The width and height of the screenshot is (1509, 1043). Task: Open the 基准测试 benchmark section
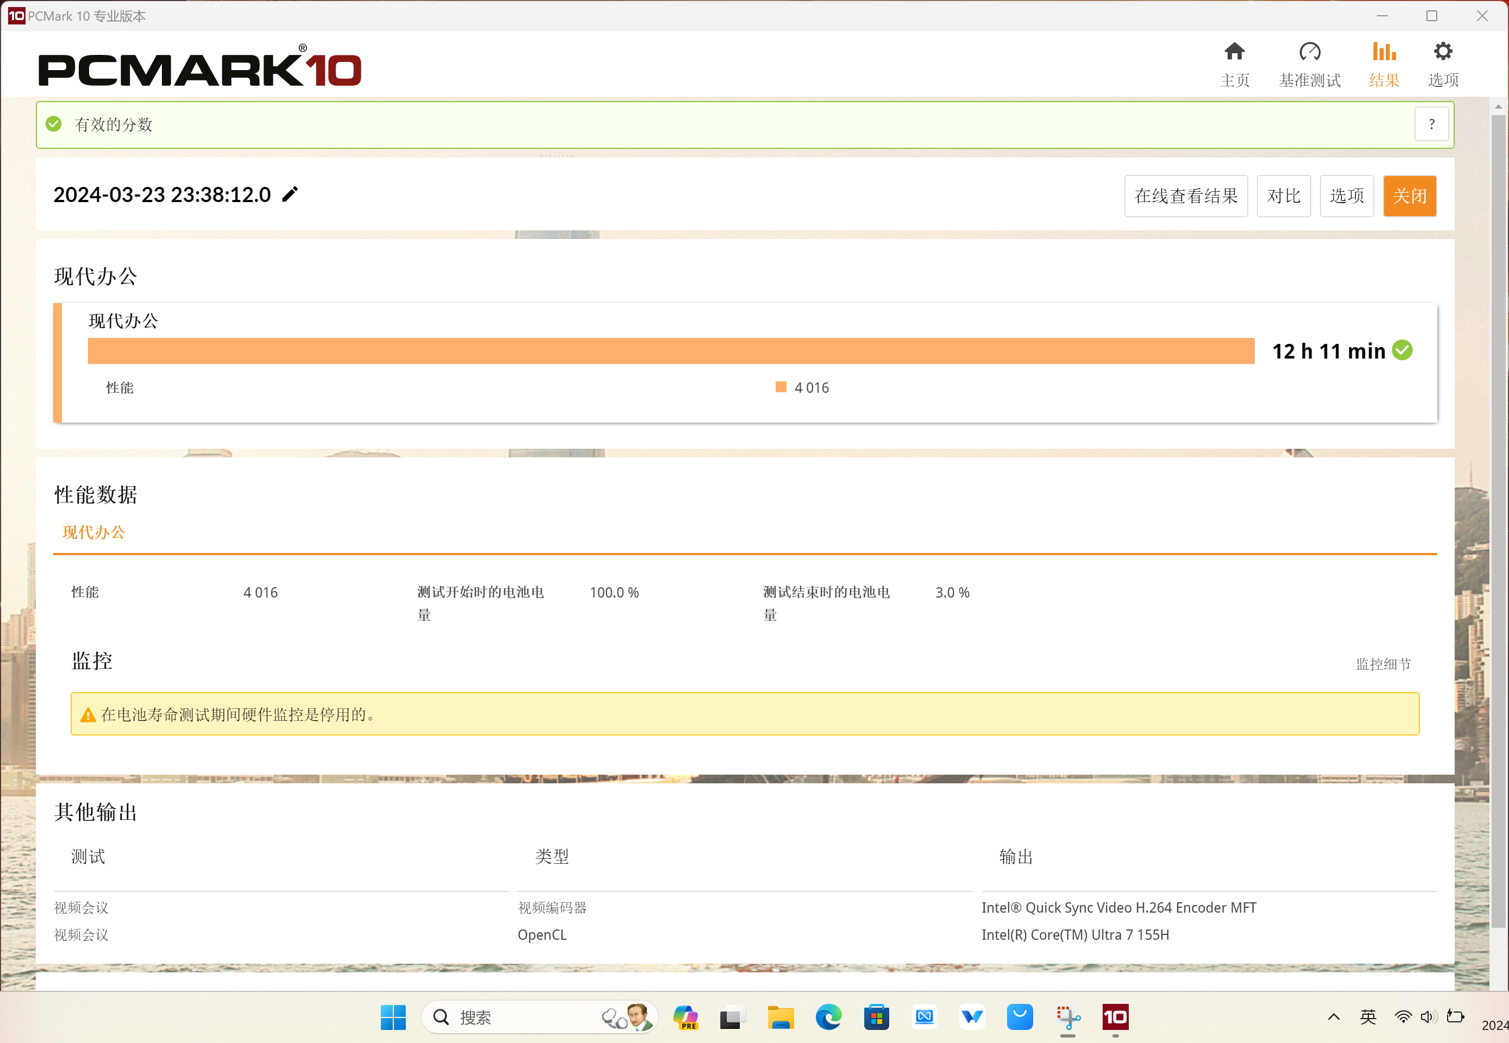tap(1309, 64)
